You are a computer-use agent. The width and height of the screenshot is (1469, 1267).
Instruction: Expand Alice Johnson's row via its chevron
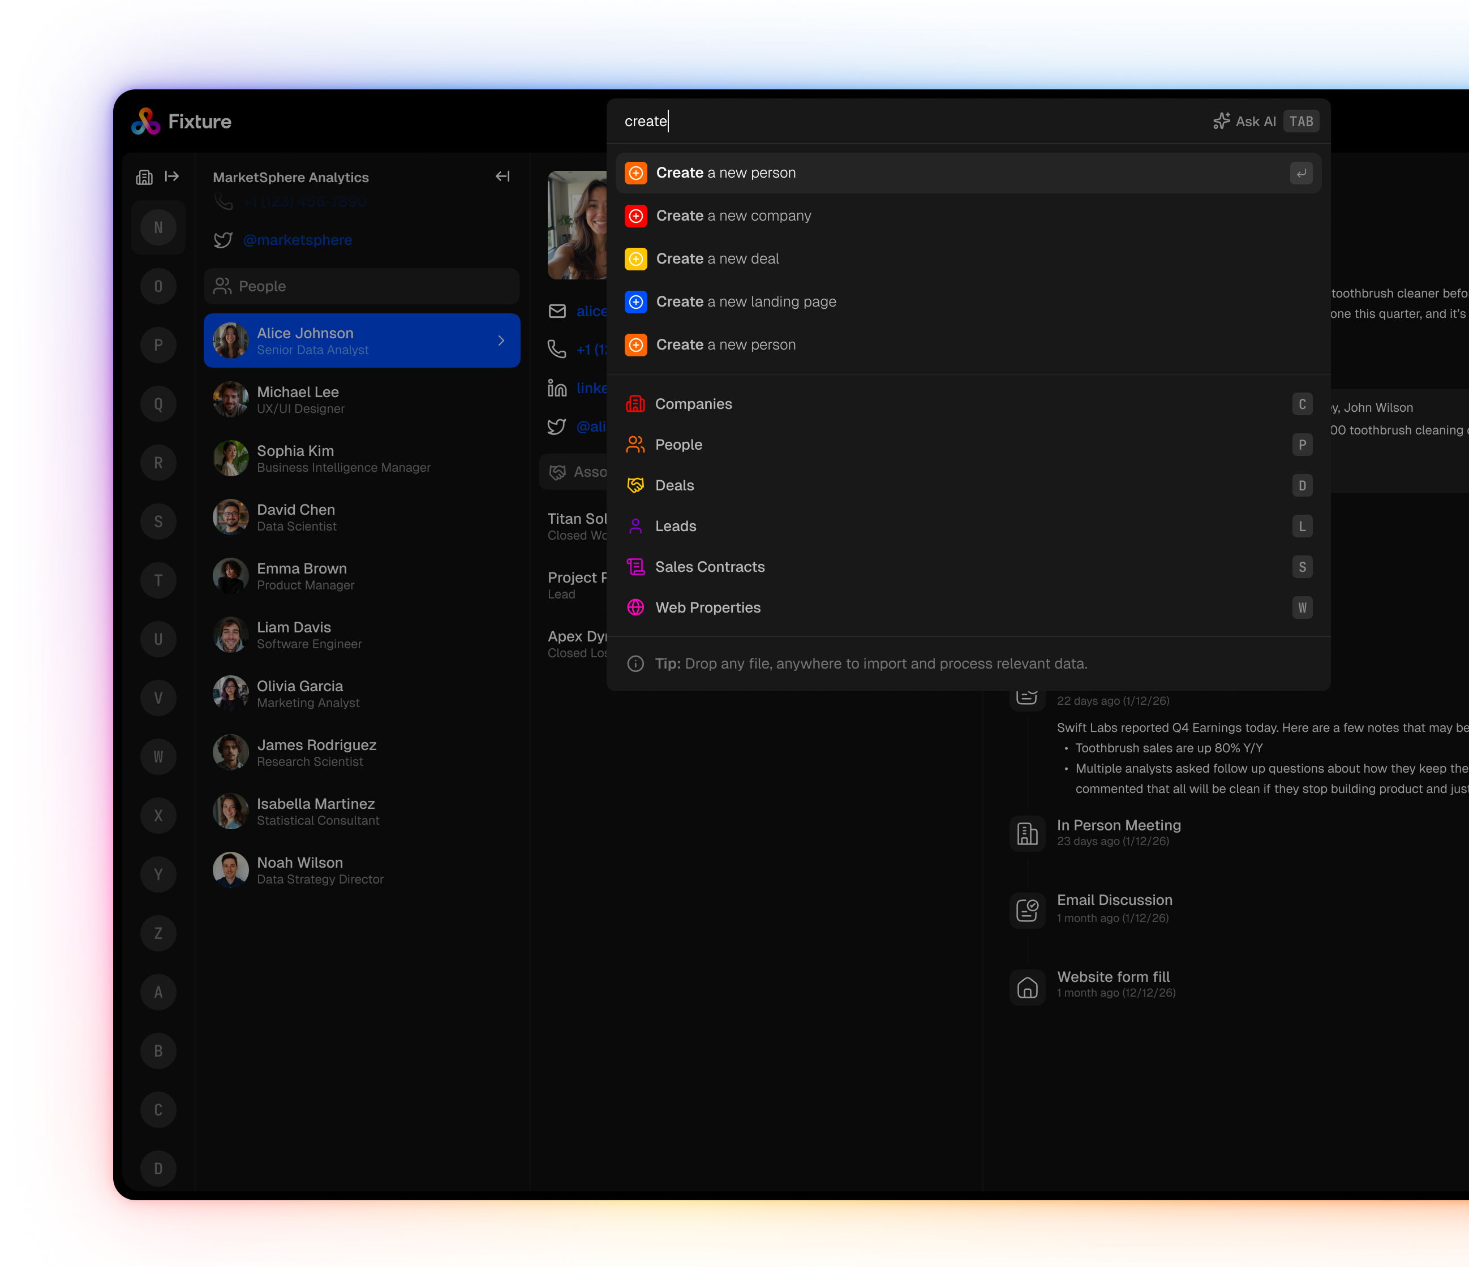pyautogui.click(x=501, y=340)
